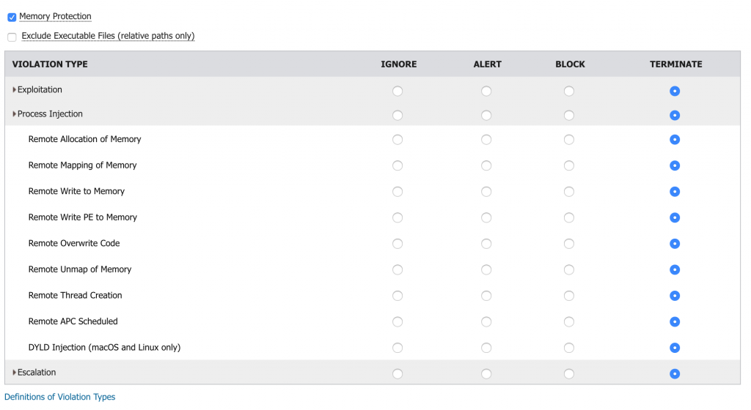
Task: Choose Alert for Remote Write to Memory
Action: [x=486, y=192]
